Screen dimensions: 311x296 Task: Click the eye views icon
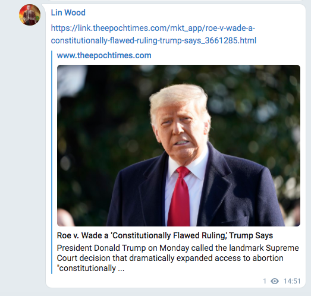click(275, 281)
